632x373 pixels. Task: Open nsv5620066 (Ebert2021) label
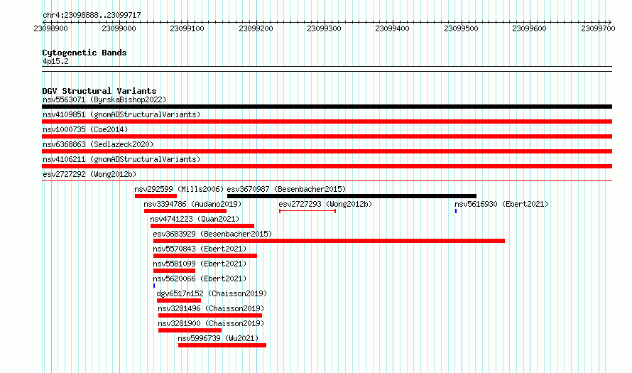tap(200, 279)
